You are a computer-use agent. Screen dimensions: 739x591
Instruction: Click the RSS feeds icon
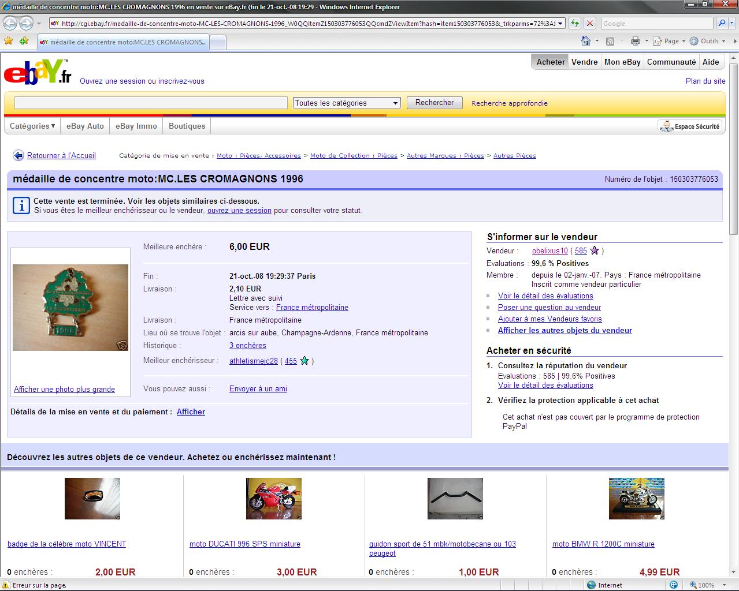point(610,41)
